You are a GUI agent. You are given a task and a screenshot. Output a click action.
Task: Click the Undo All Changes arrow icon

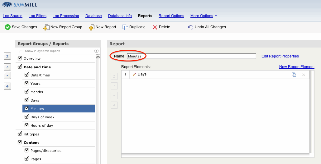[190, 27]
